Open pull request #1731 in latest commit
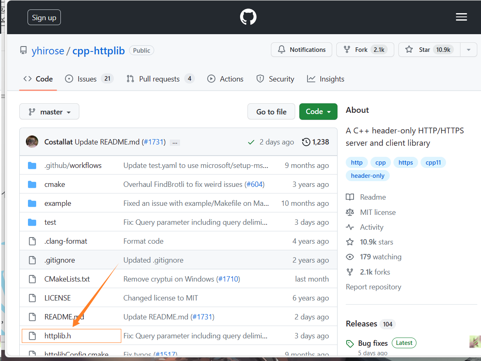 click(x=154, y=142)
